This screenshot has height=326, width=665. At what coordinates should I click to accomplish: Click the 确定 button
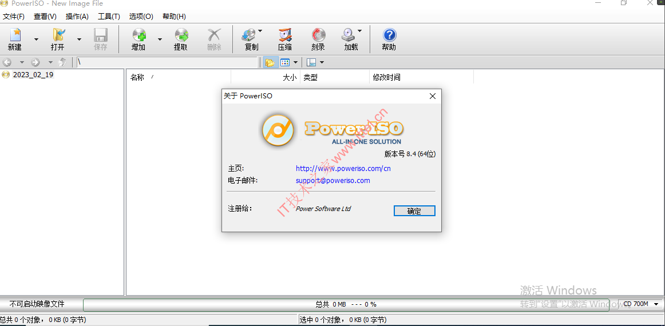(414, 211)
